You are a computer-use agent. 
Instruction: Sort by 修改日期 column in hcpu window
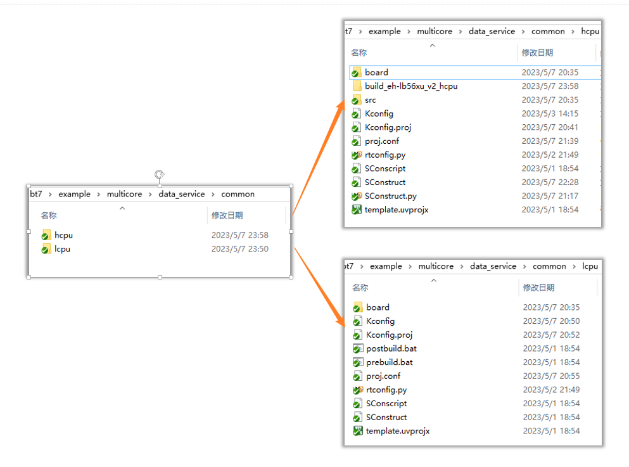coord(537,53)
